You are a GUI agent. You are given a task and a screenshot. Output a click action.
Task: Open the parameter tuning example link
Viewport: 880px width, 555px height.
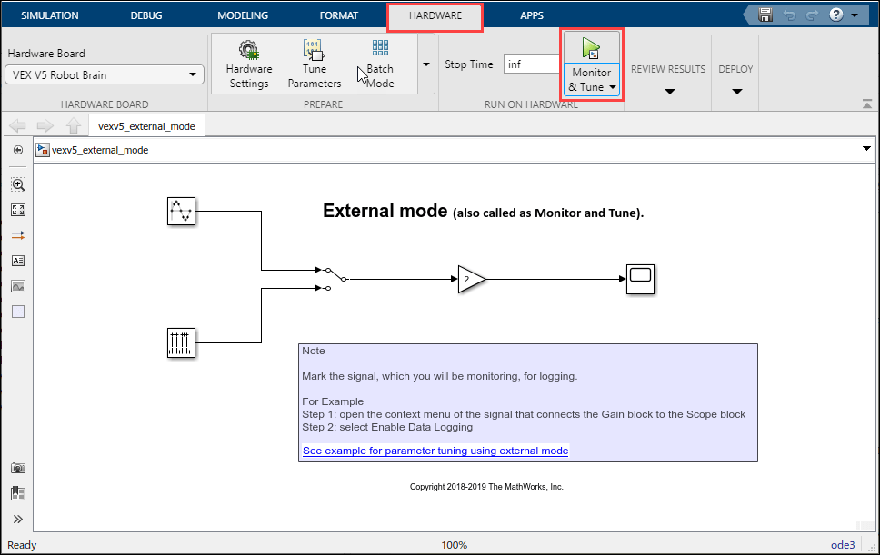point(435,451)
